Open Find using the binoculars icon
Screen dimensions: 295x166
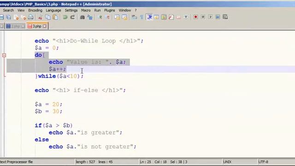click(x=82, y=18)
